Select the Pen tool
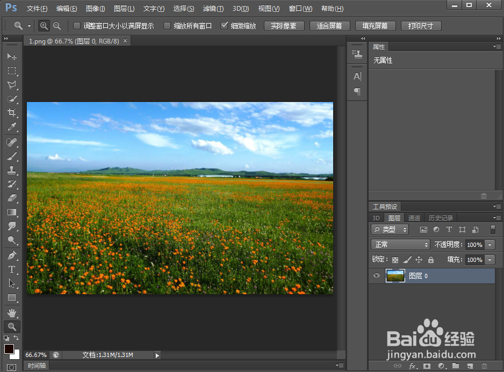This screenshot has height=372, width=504. pos(12,256)
